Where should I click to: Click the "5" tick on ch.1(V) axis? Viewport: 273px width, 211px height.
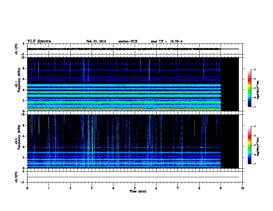coord(24,44)
